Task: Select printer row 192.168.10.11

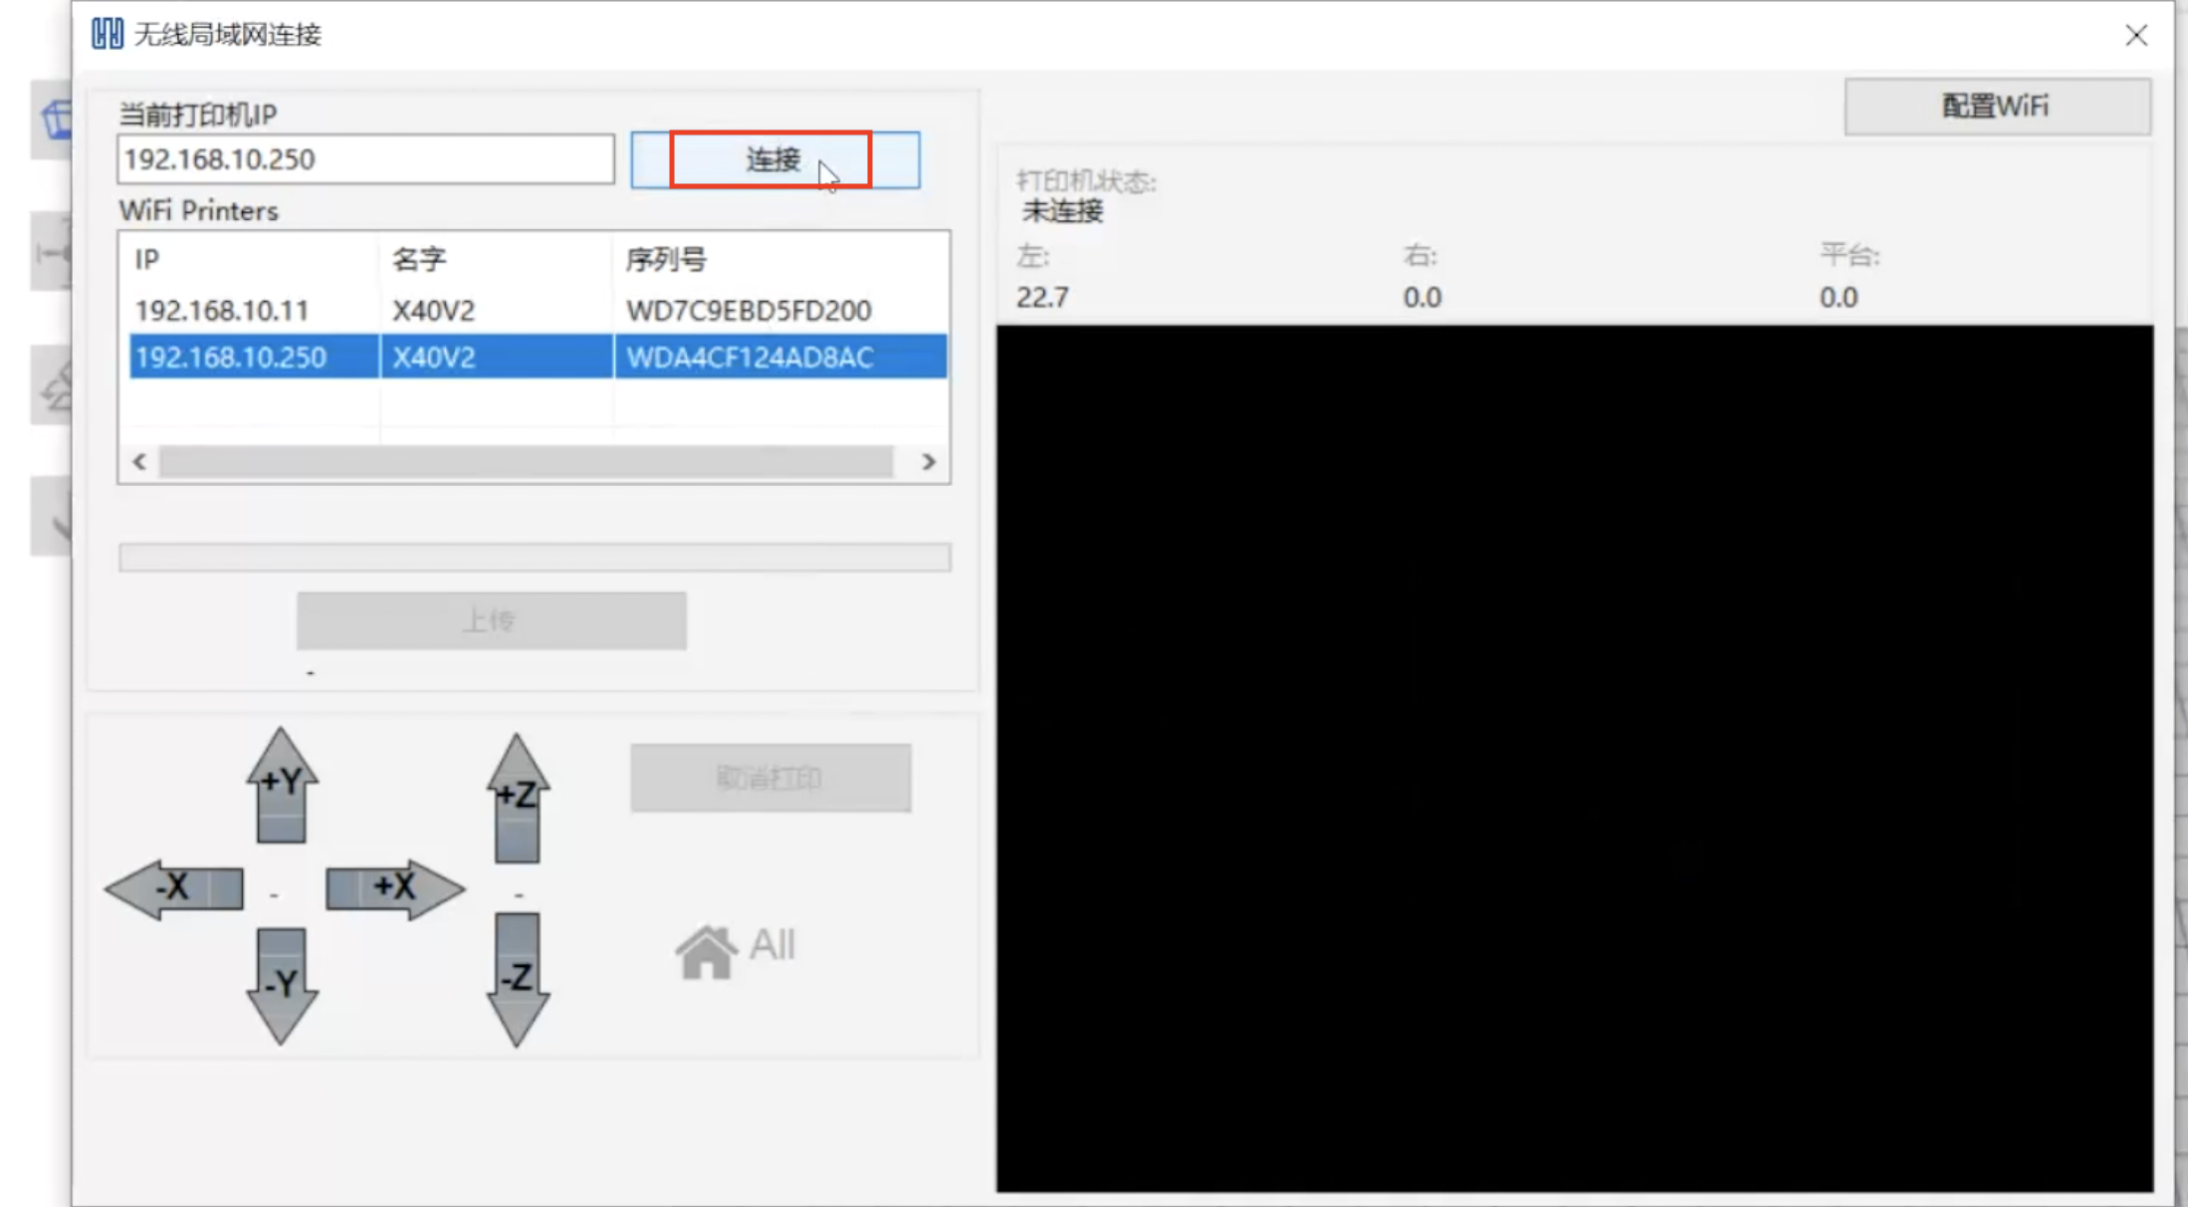Action: (222, 311)
